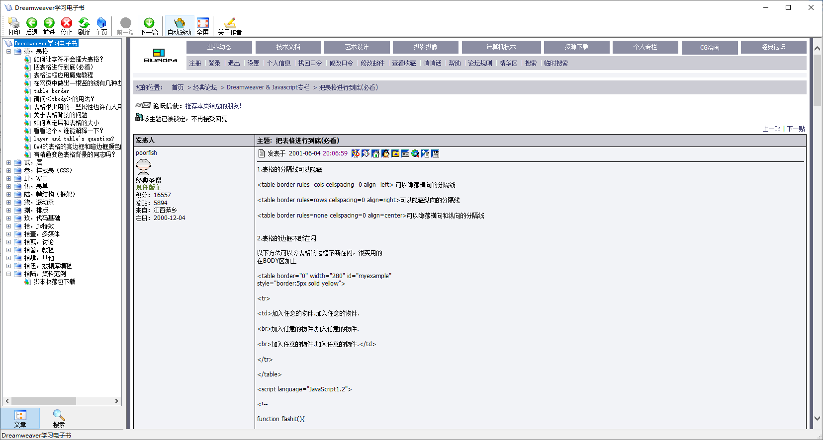Toggle 自动滚动 auto scroll mode

tap(179, 26)
